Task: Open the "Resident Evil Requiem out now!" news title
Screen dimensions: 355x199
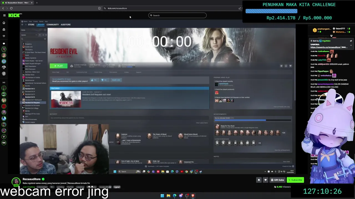Action: coord(97,95)
